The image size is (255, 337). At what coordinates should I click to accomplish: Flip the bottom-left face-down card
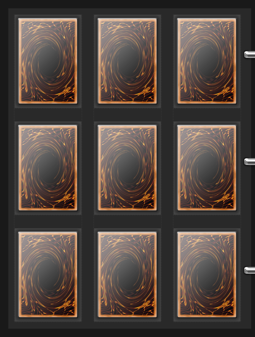(48, 275)
